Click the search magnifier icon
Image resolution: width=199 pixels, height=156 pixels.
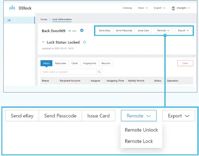[x=99, y=72]
